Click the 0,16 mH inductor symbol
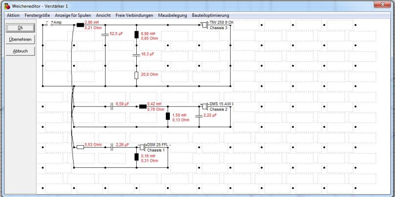Screen dimensions: 395x197 pos(136,157)
